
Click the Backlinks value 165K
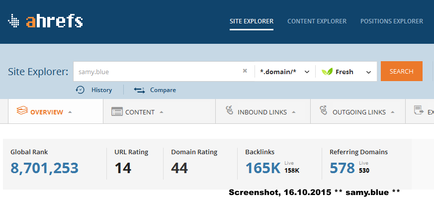tap(263, 168)
